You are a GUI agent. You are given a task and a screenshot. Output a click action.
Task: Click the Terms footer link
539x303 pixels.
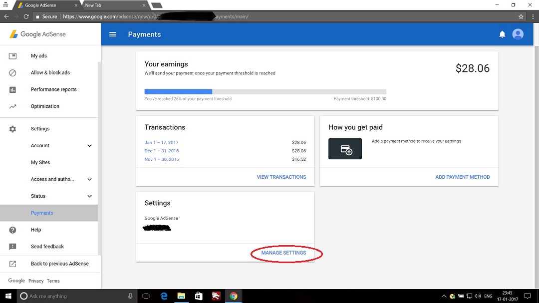tap(53, 281)
